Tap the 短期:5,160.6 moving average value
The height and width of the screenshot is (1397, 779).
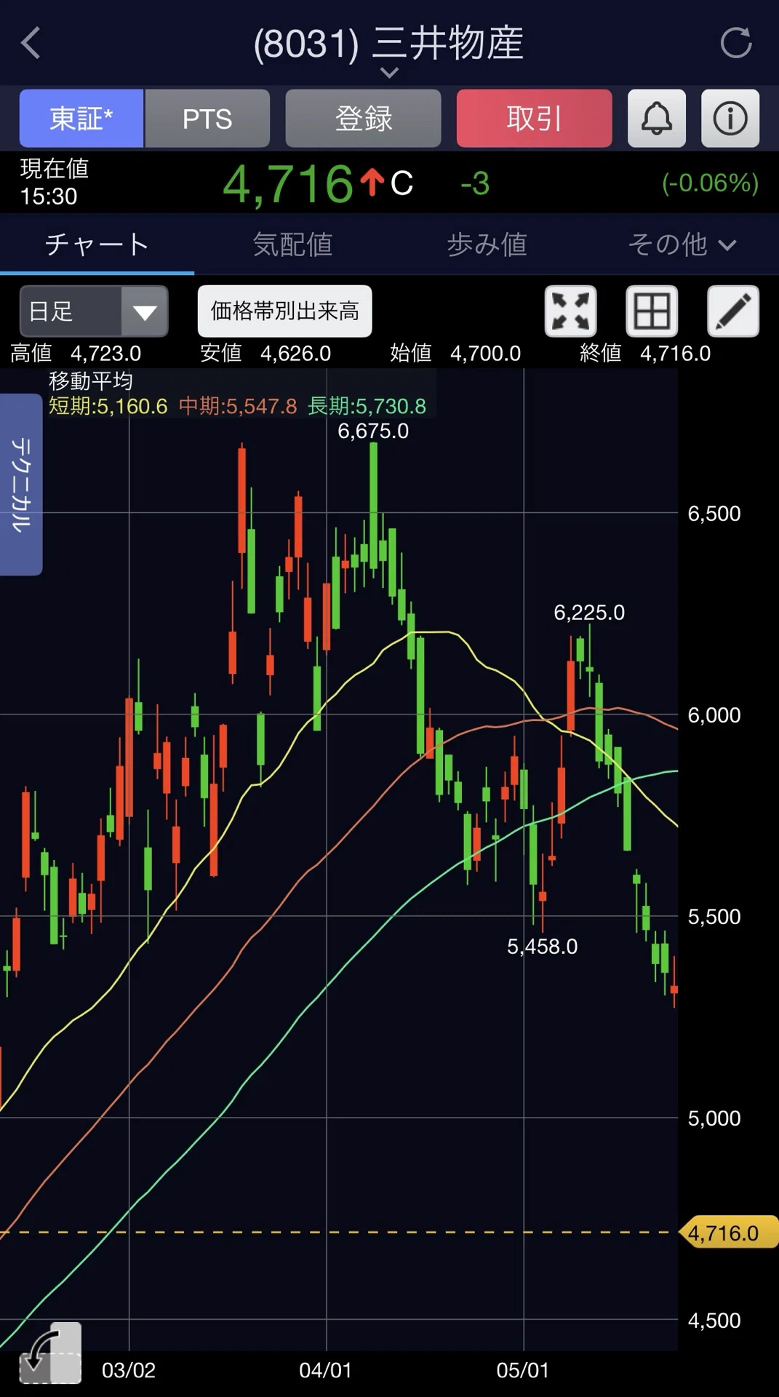108,406
